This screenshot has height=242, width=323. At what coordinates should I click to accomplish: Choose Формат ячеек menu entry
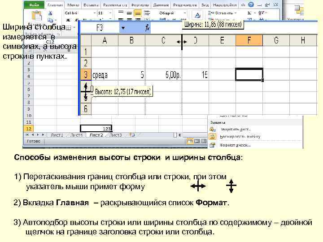pyautogui.click(x=235, y=145)
